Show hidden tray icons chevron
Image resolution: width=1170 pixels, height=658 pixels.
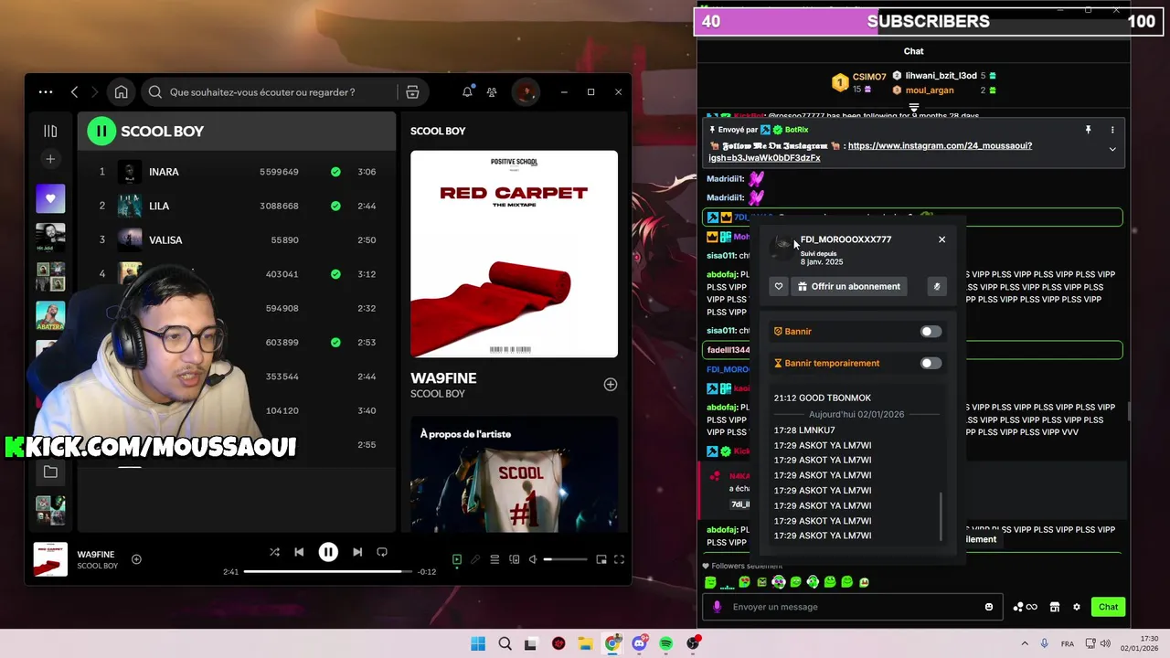[x=1025, y=644]
